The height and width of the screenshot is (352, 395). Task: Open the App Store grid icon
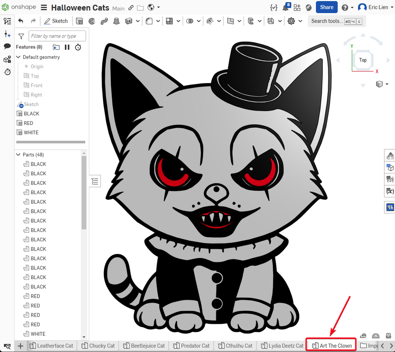(x=297, y=8)
